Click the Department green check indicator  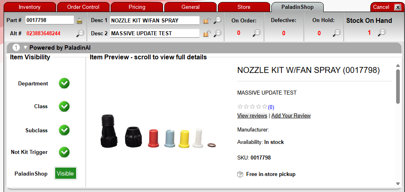click(x=64, y=83)
